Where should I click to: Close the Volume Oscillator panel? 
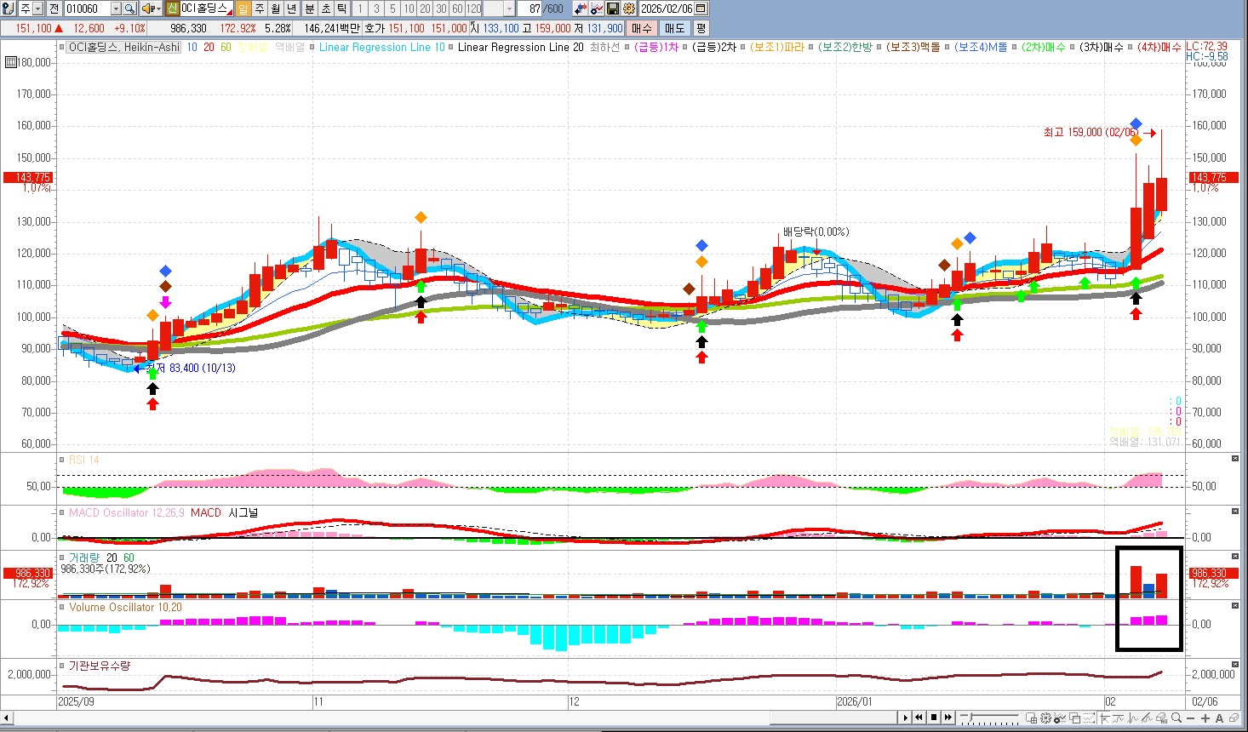click(x=1235, y=606)
